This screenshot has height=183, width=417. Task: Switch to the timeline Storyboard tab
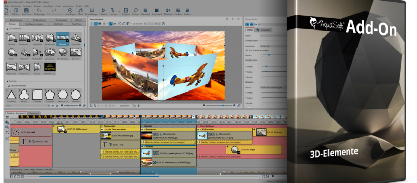click(34, 113)
